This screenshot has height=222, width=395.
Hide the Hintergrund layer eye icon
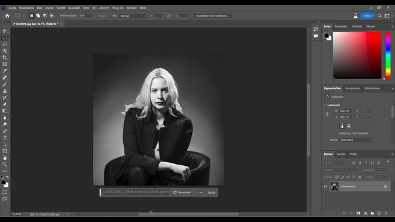pos(325,186)
